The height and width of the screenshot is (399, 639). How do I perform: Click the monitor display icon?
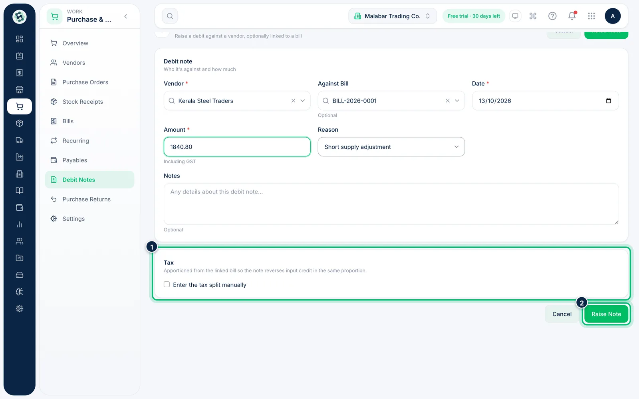[515, 16]
